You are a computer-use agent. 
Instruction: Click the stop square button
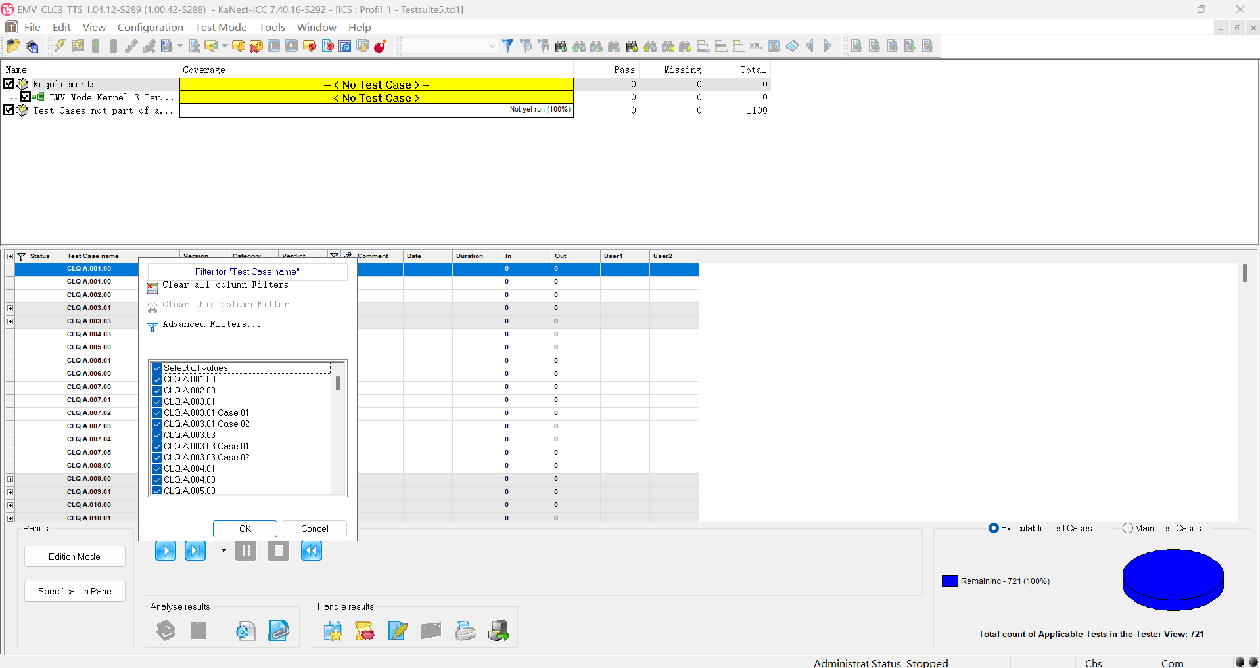click(x=279, y=550)
